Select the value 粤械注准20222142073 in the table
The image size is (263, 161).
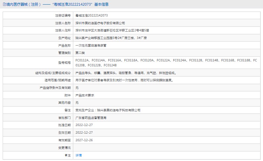pos(92,16)
